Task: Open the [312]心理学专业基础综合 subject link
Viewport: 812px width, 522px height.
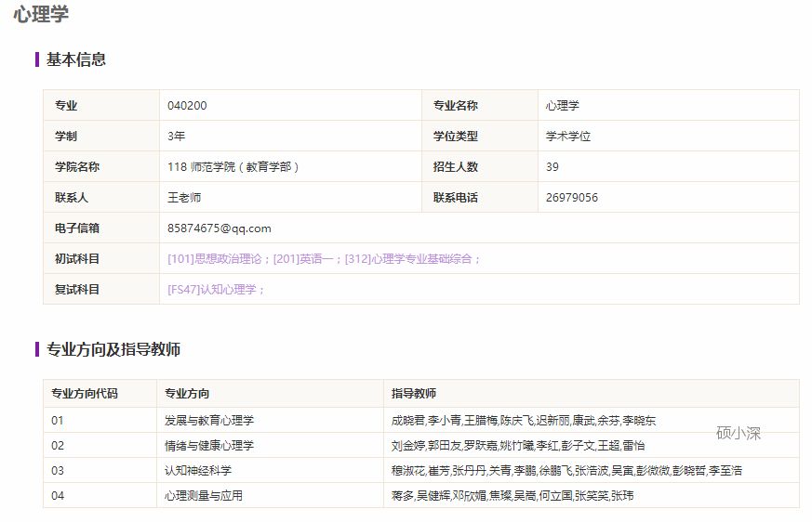Action: 408,258
